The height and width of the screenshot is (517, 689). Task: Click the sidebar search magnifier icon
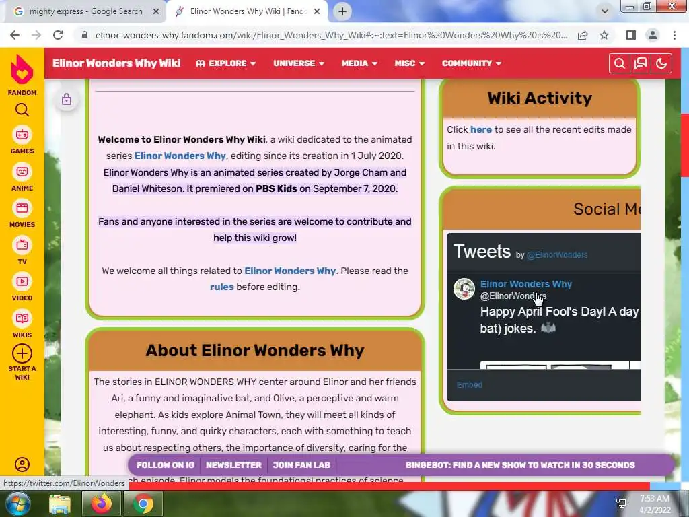point(22,110)
